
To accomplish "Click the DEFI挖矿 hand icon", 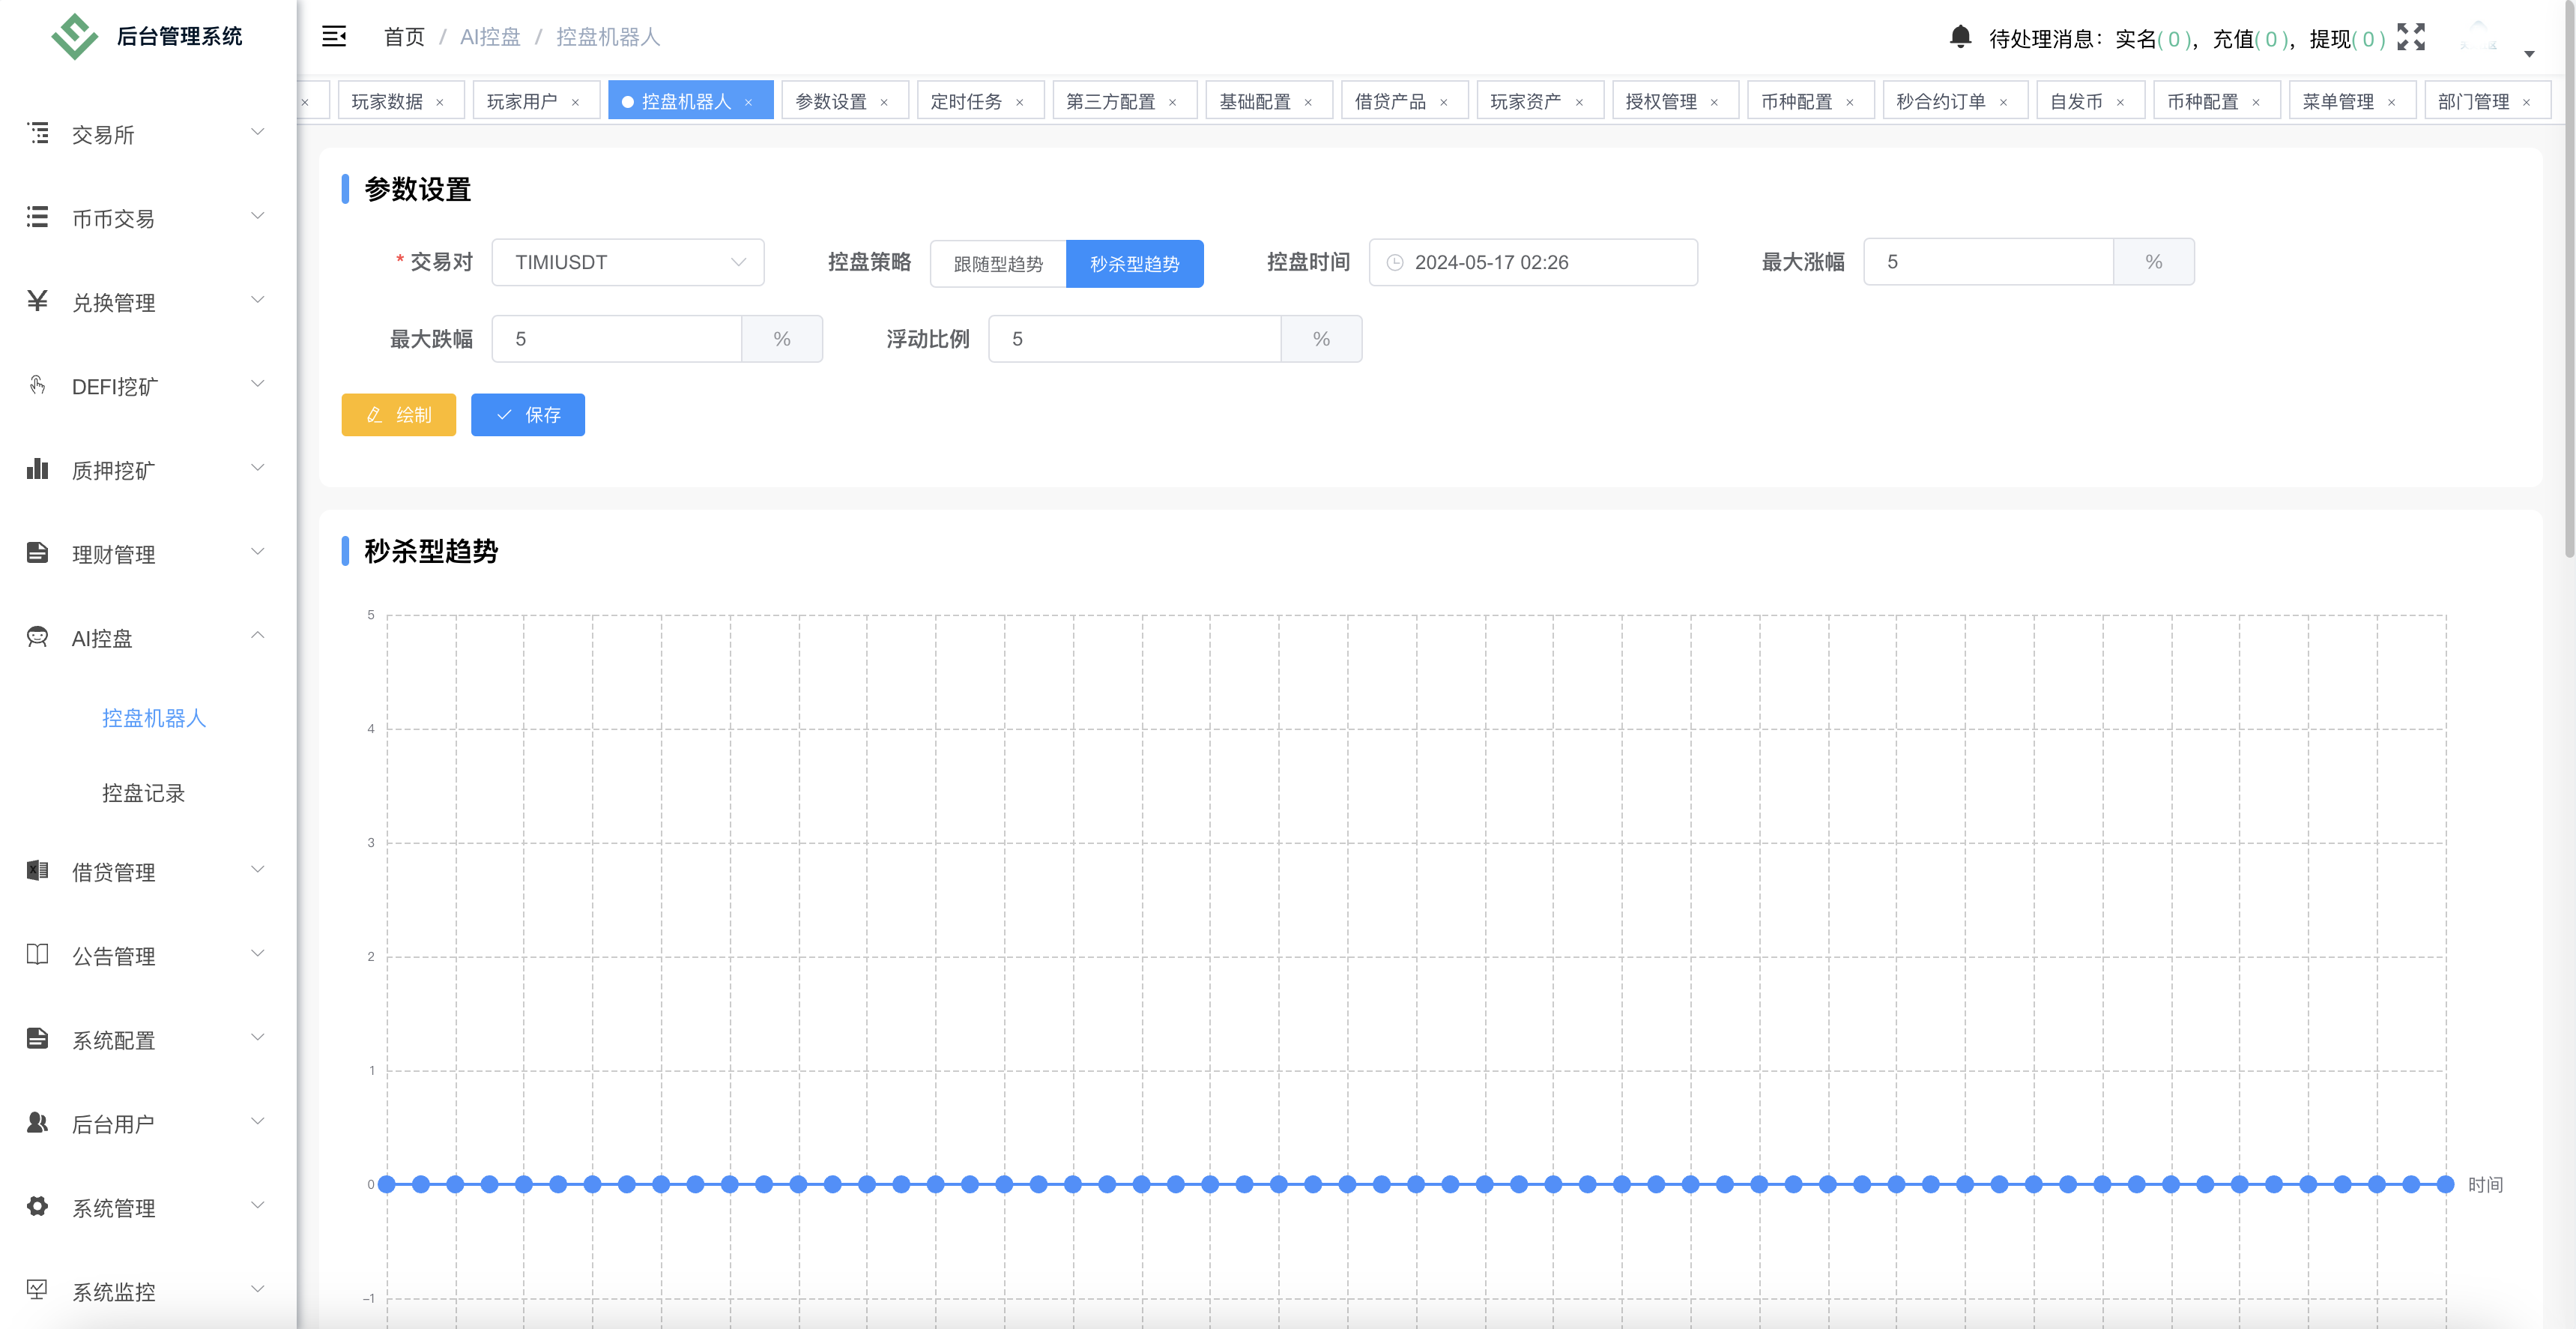I will tap(36, 385).
